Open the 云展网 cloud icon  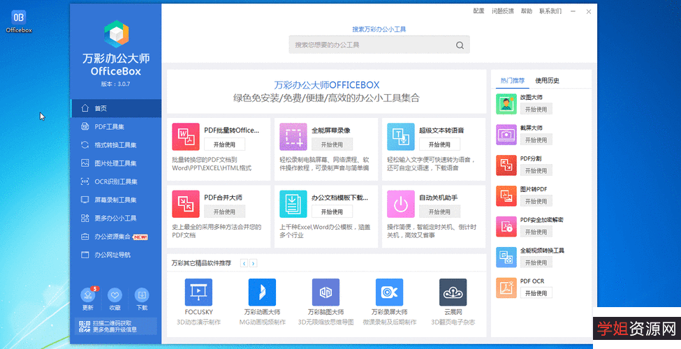453,292
